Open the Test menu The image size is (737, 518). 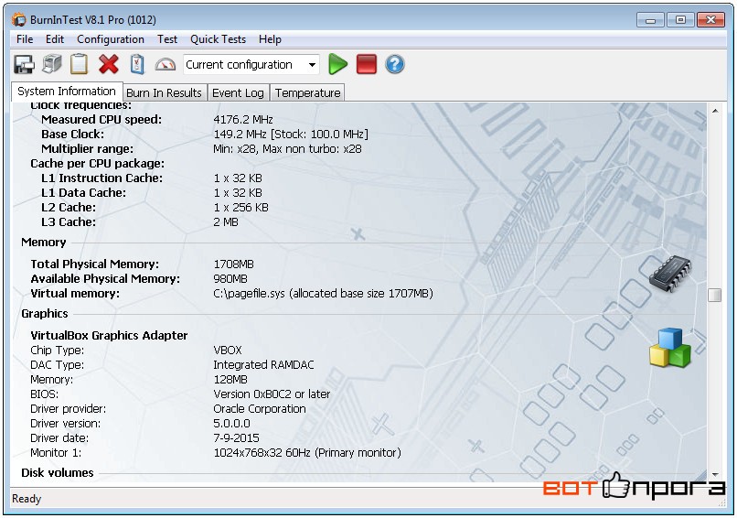click(167, 39)
